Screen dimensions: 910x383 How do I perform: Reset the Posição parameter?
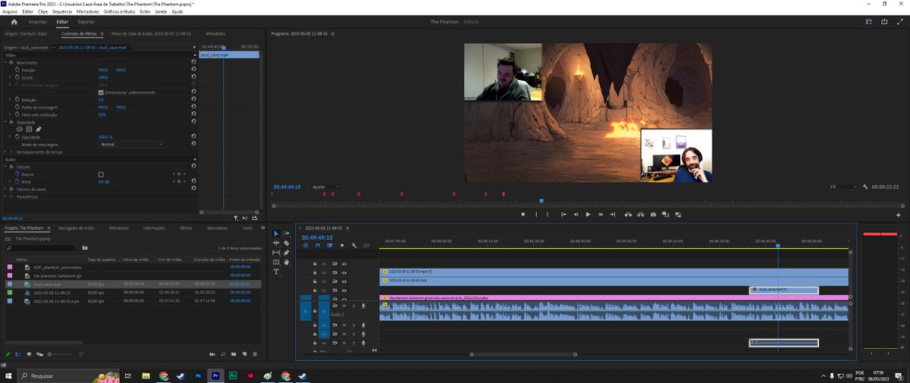click(x=194, y=70)
